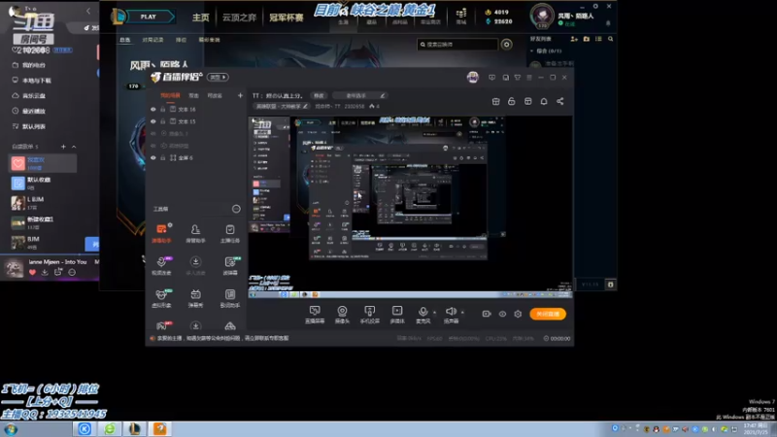This screenshot has width=777, height=437.
Task: Like the playing song with heart icon
Action: tap(32, 272)
